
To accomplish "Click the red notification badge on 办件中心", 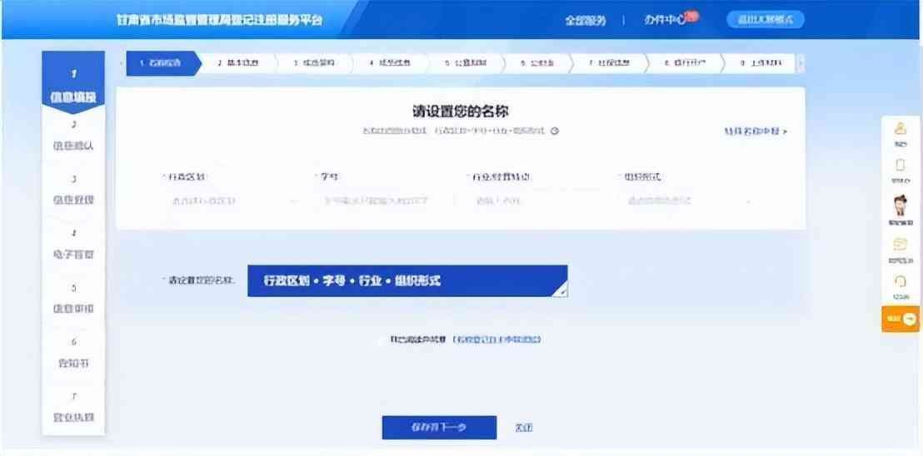I will pyautogui.click(x=692, y=16).
